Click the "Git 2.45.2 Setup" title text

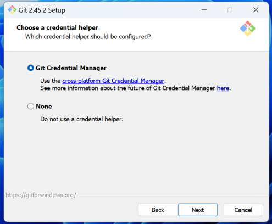coord(42,10)
